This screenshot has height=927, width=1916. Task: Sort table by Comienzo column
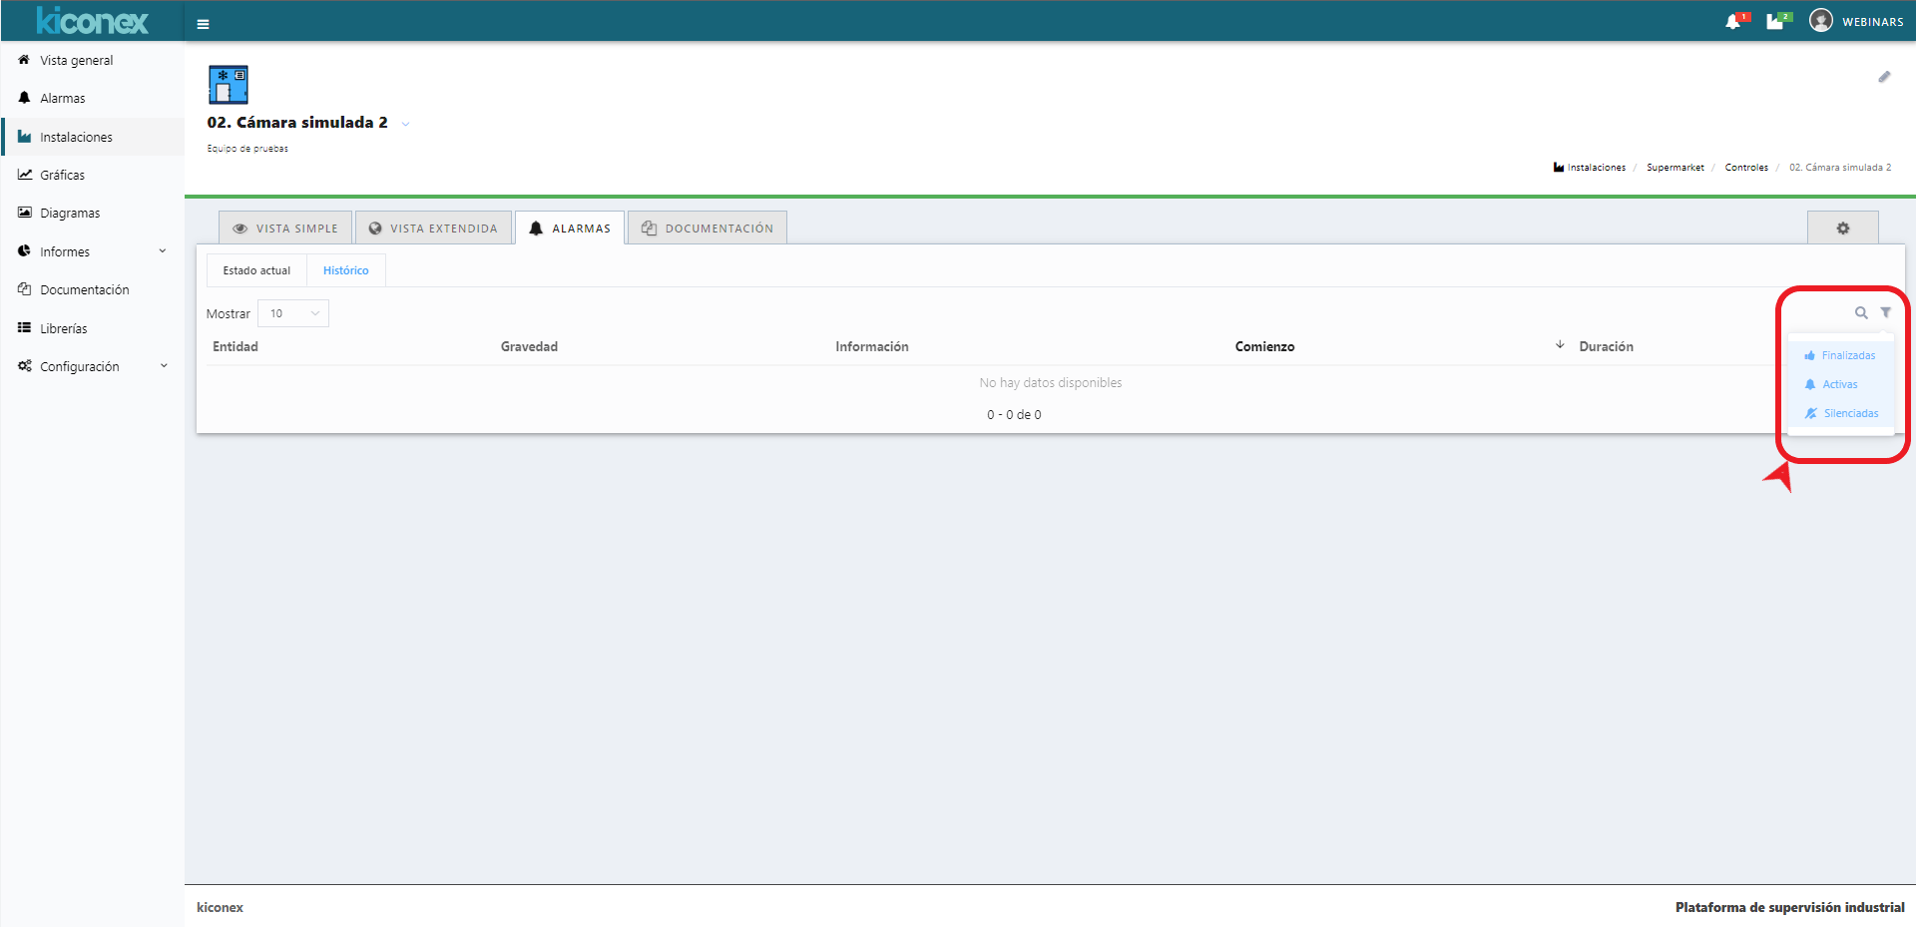pyautogui.click(x=1264, y=346)
